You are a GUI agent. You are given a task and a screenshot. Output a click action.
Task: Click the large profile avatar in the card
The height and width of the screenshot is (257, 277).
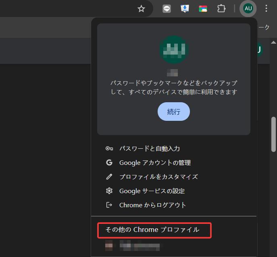pyautogui.click(x=174, y=50)
